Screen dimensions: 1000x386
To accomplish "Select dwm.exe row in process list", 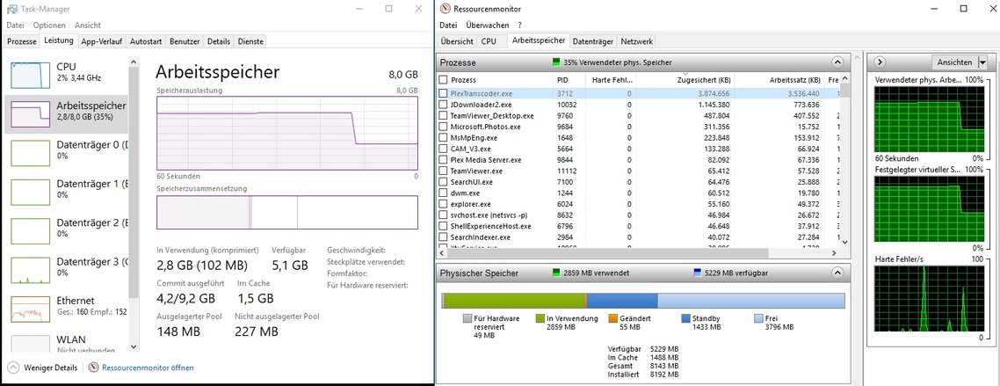I will (638, 193).
